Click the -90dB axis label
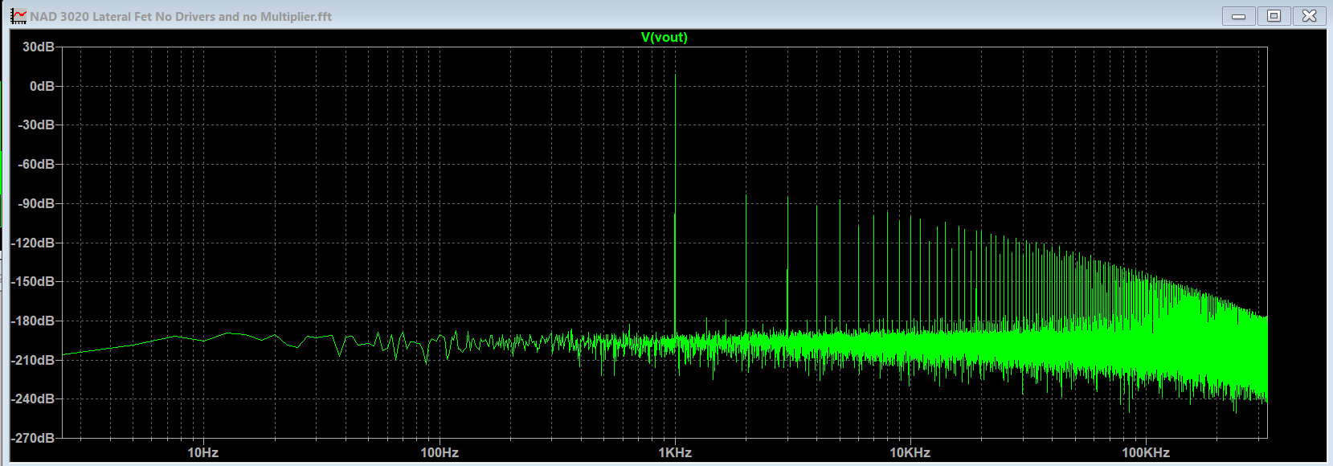This screenshot has width=1333, height=466. (x=37, y=203)
